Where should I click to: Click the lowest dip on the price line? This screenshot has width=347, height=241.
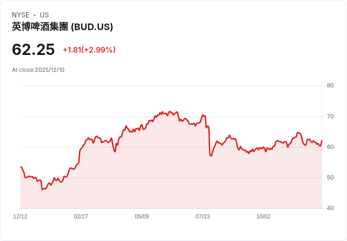click(42, 189)
